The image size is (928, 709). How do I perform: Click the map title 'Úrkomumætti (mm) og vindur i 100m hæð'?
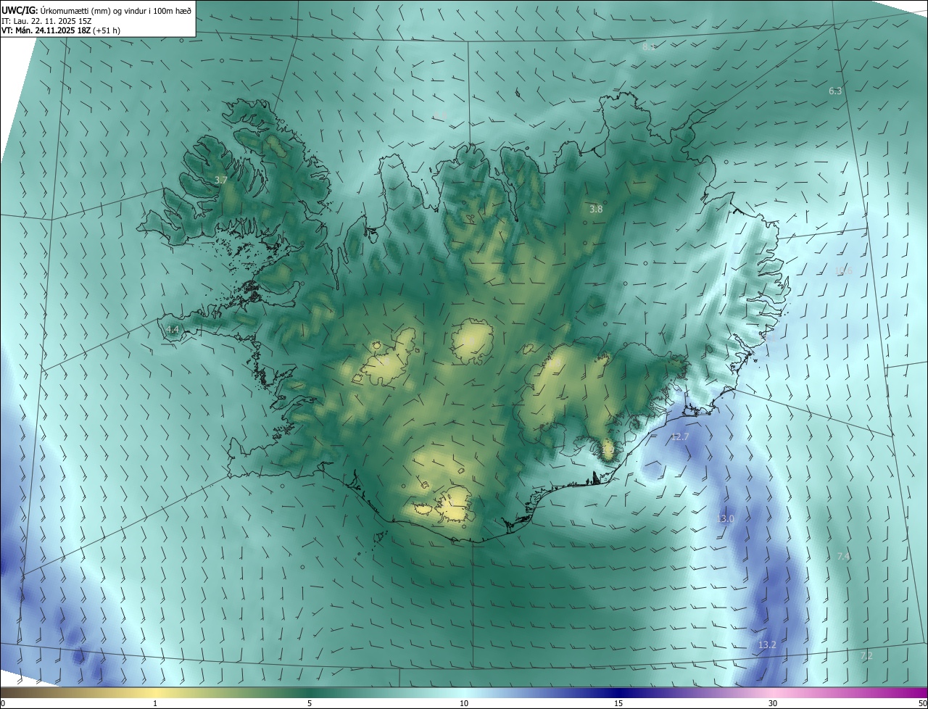(115, 9)
